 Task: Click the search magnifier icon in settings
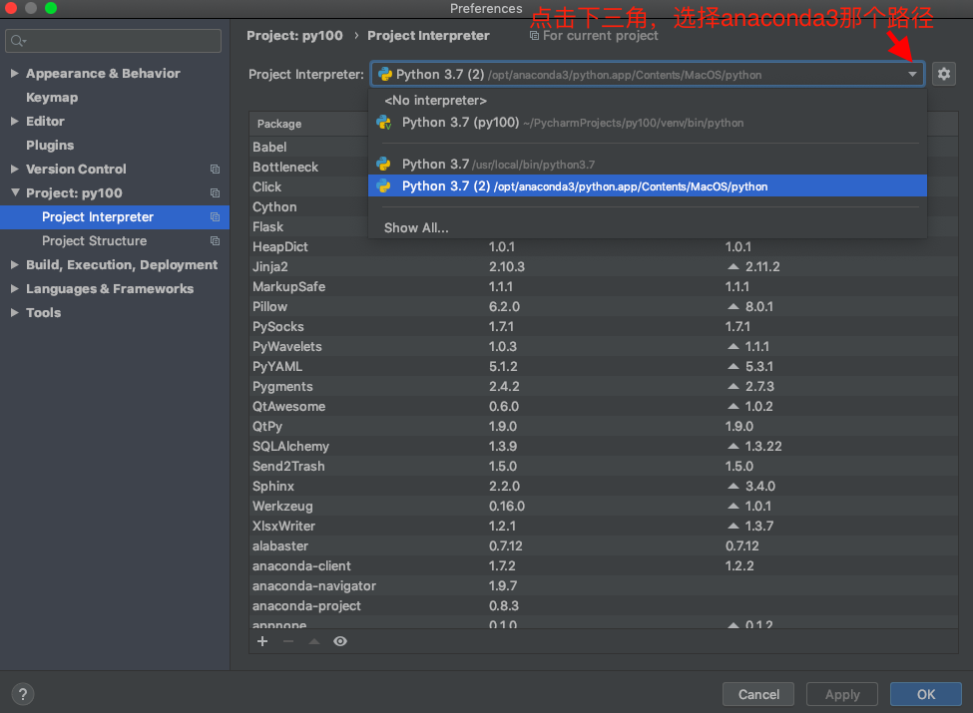tap(18, 41)
